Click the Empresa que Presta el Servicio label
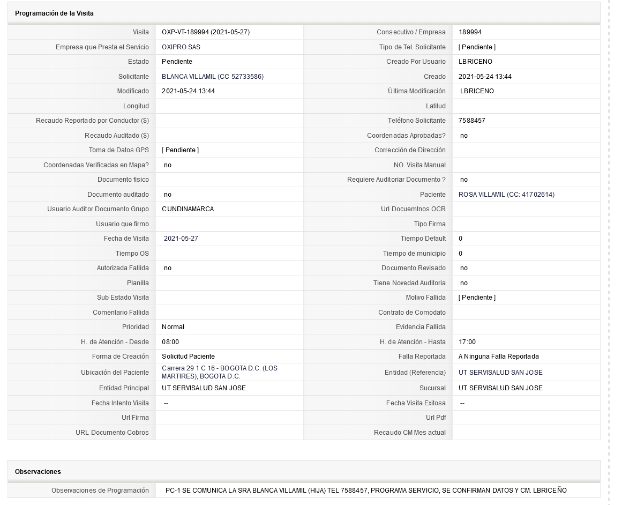622x505 pixels. click(102, 47)
